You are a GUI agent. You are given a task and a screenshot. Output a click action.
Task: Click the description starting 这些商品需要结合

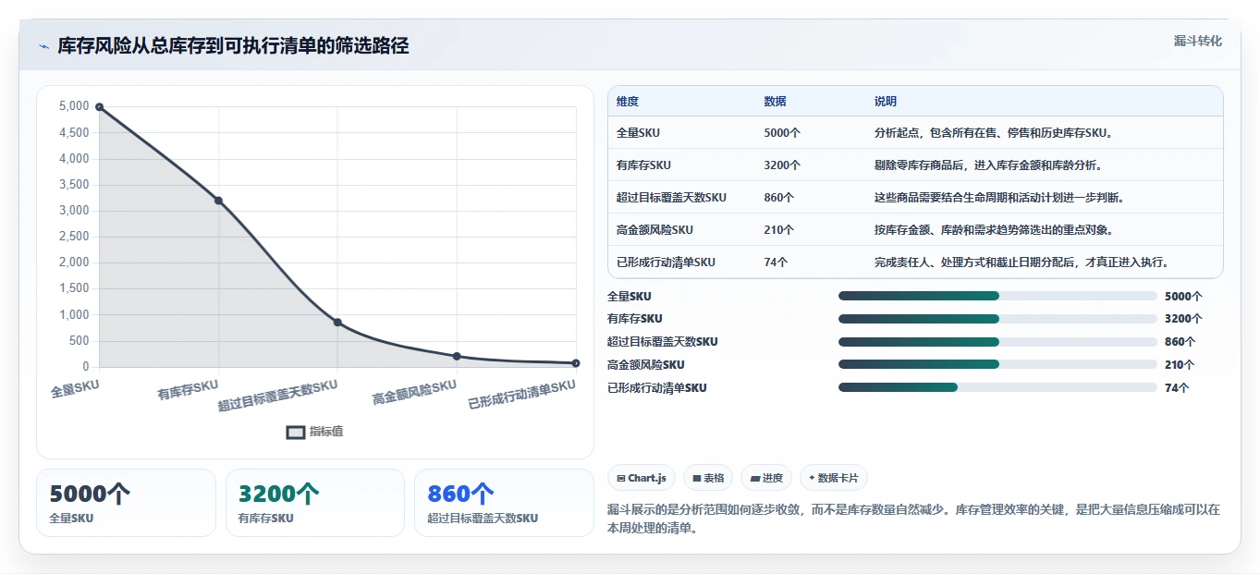(x=998, y=198)
